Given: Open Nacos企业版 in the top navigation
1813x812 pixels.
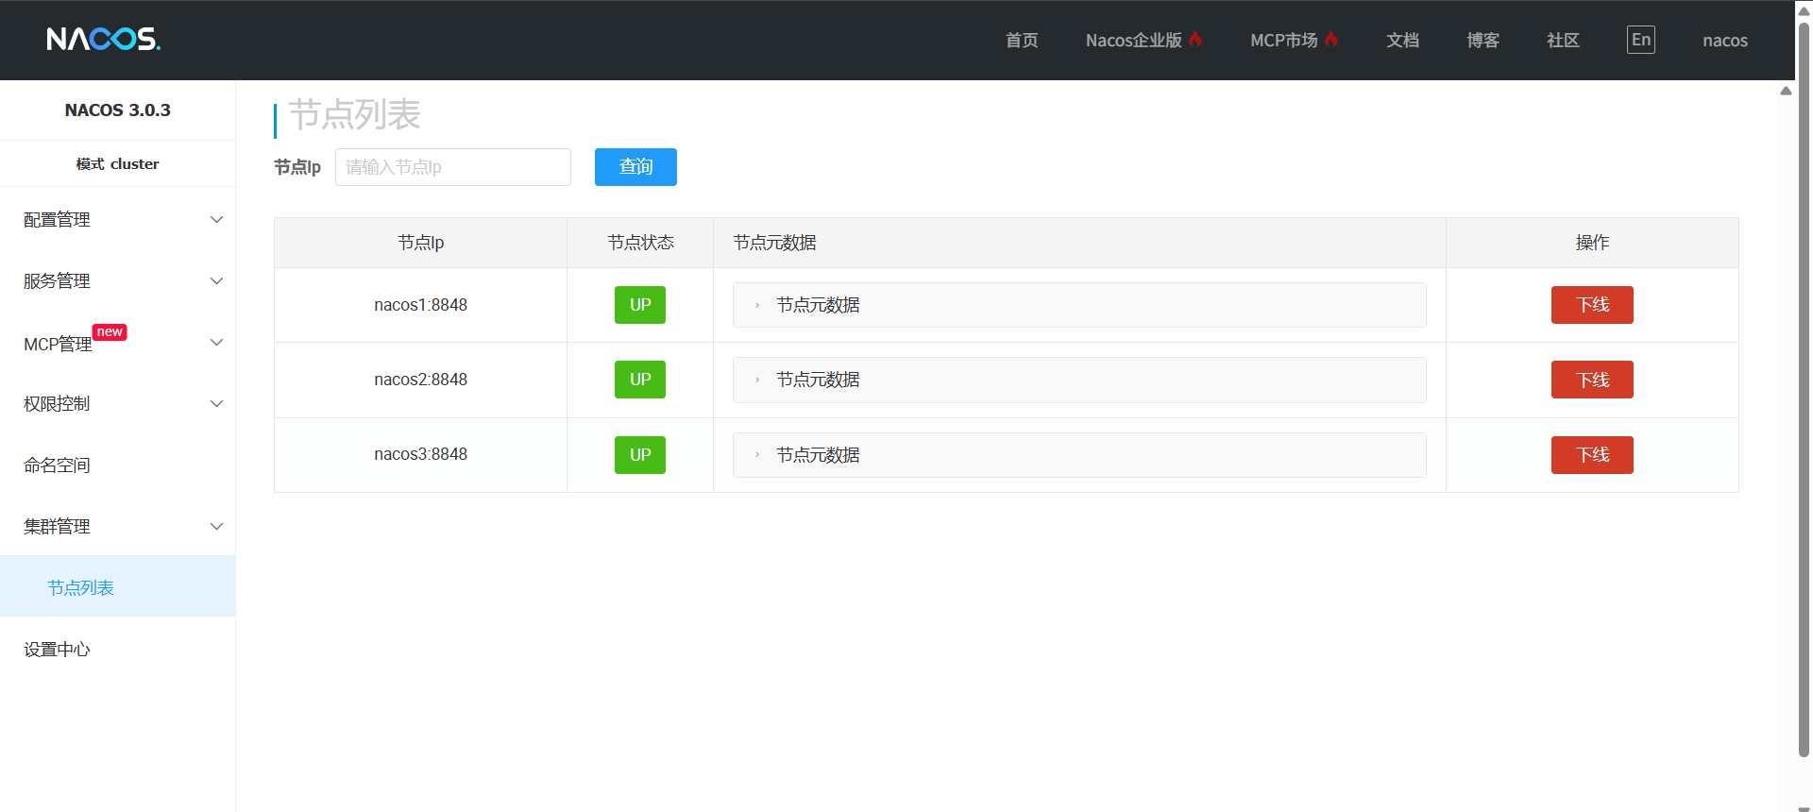Looking at the screenshot, I should [x=1133, y=41].
